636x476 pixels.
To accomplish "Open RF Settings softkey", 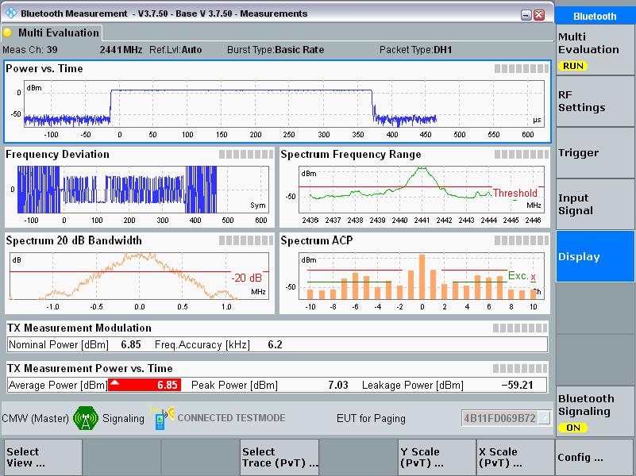I will [595, 102].
